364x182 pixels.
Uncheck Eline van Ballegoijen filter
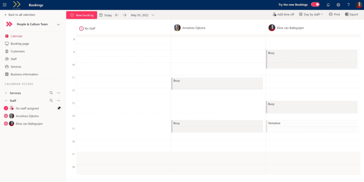[6, 124]
